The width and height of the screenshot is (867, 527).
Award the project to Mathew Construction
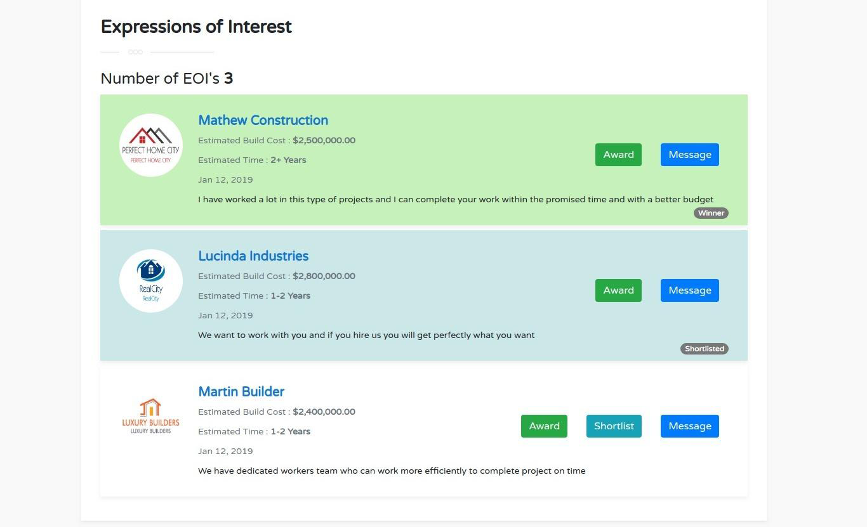click(618, 155)
